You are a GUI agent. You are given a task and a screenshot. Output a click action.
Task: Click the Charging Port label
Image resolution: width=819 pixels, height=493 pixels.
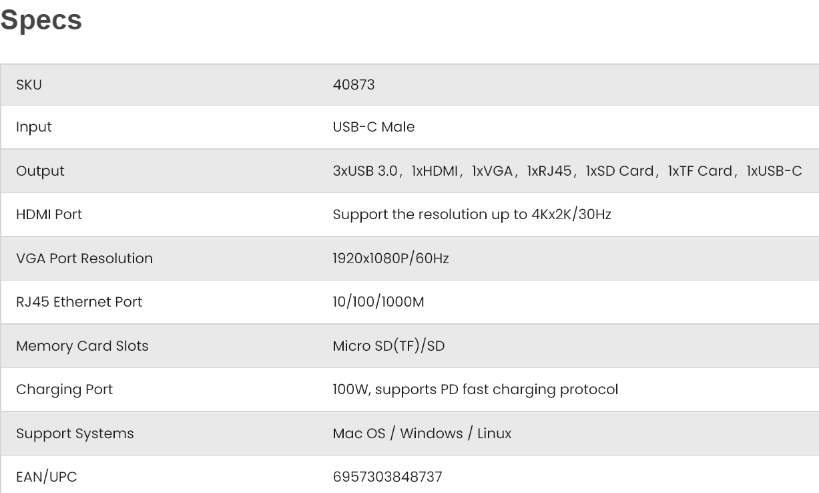tap(64, 389)
